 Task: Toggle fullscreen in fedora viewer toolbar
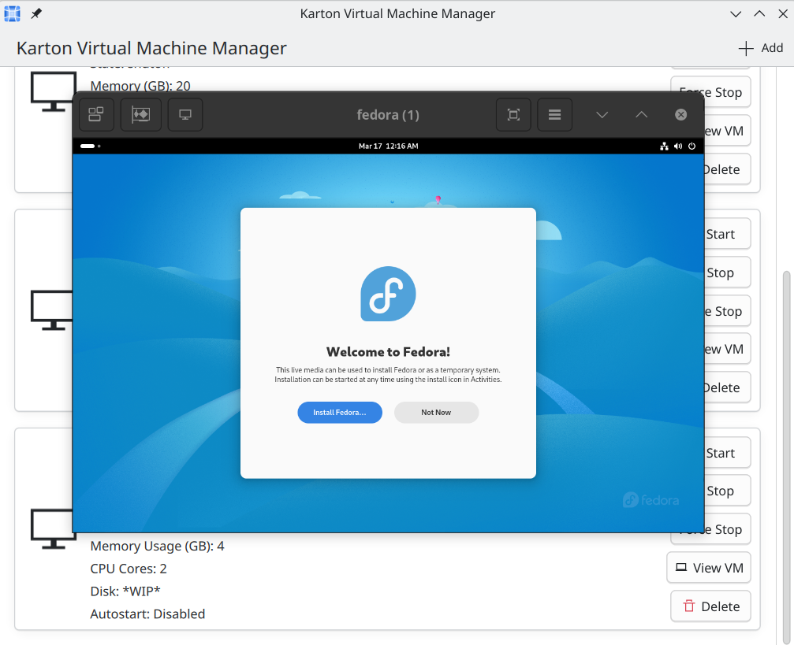(513, 115)
